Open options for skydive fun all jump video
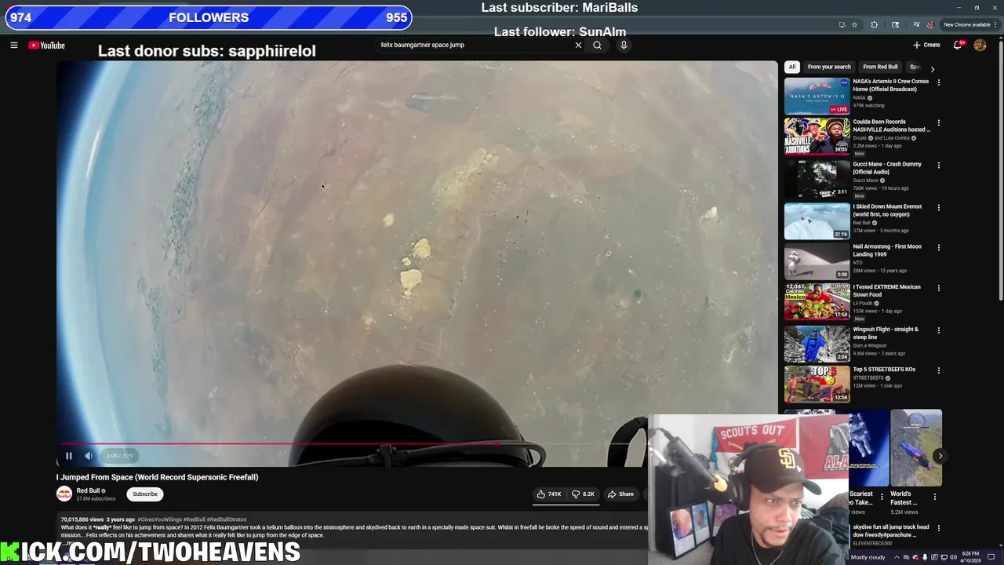1004x565 pixels. 938,528
